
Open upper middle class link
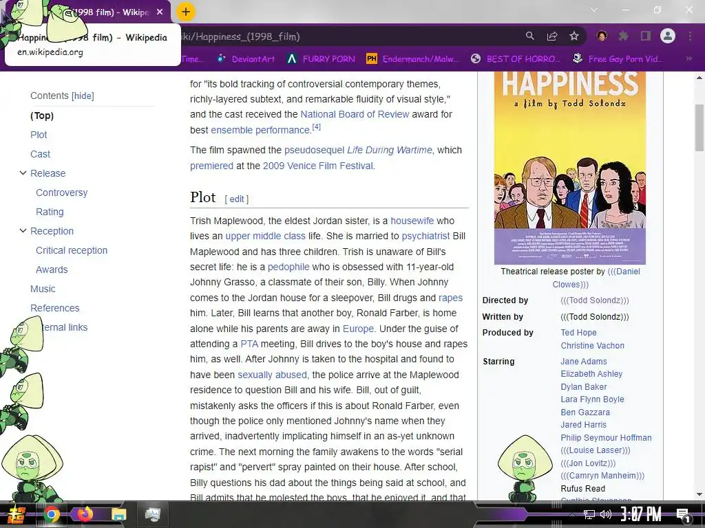pos(265,236)
